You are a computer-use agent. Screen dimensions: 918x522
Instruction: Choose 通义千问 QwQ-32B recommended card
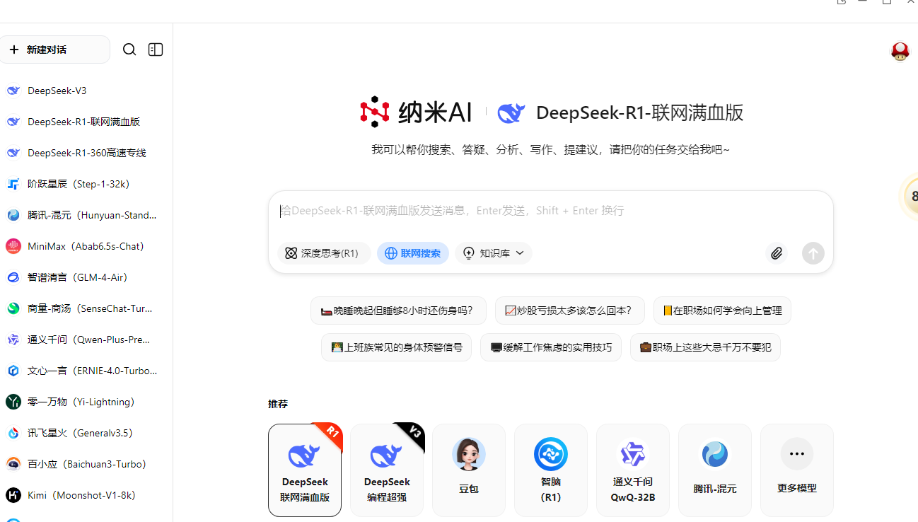(633, 470)
